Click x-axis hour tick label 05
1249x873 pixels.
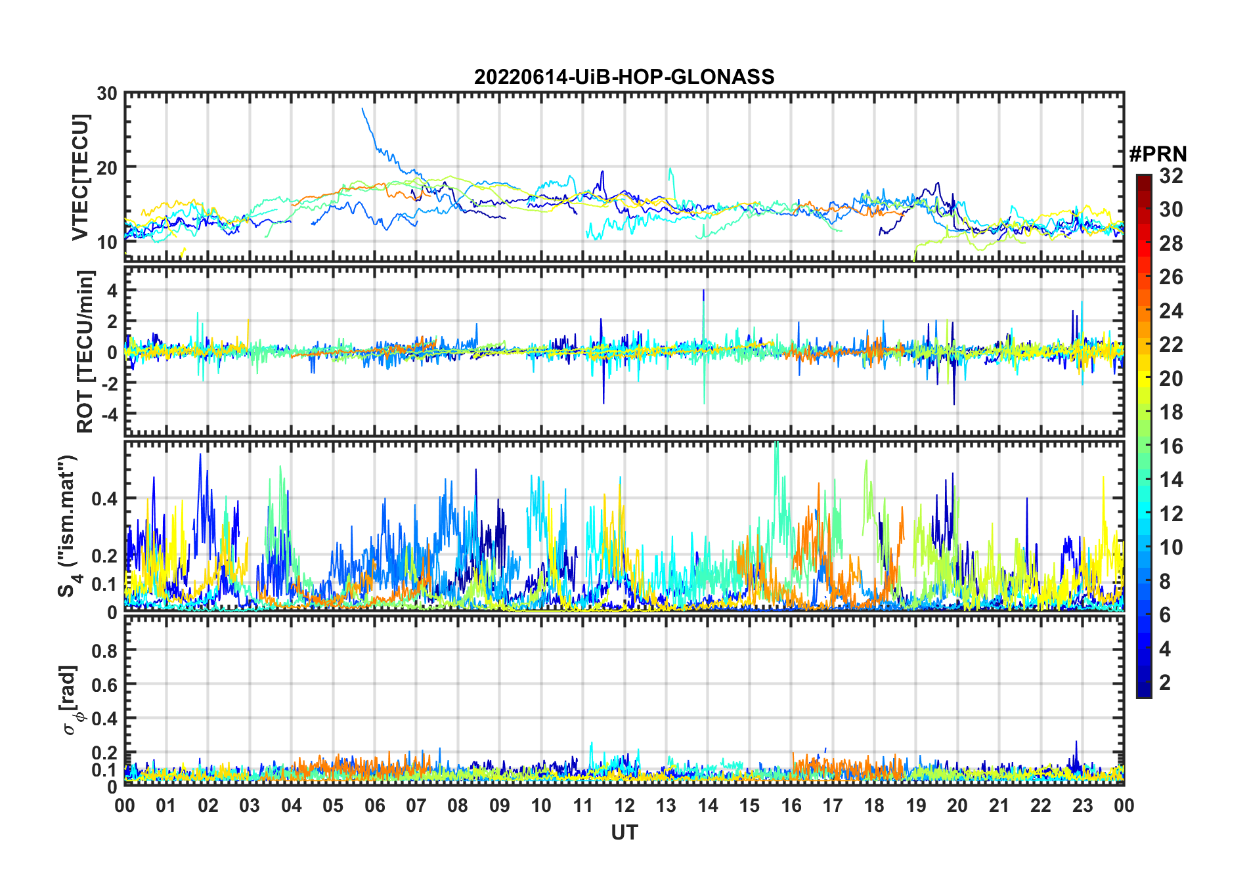pos(333,805)
